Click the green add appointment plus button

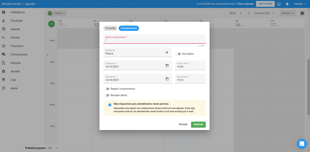point(51,24)
